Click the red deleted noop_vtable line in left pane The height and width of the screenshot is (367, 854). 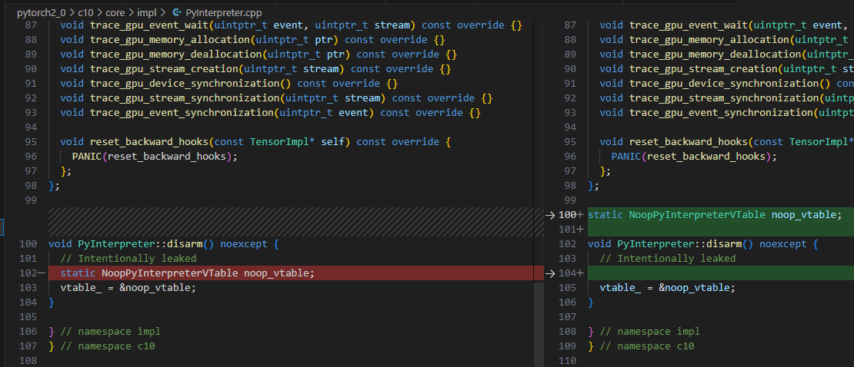pyautogui.click(x=208, y=273)
